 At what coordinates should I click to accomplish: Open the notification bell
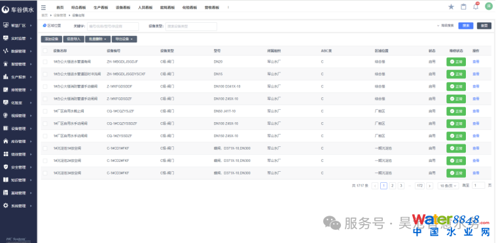pos(476,7)
